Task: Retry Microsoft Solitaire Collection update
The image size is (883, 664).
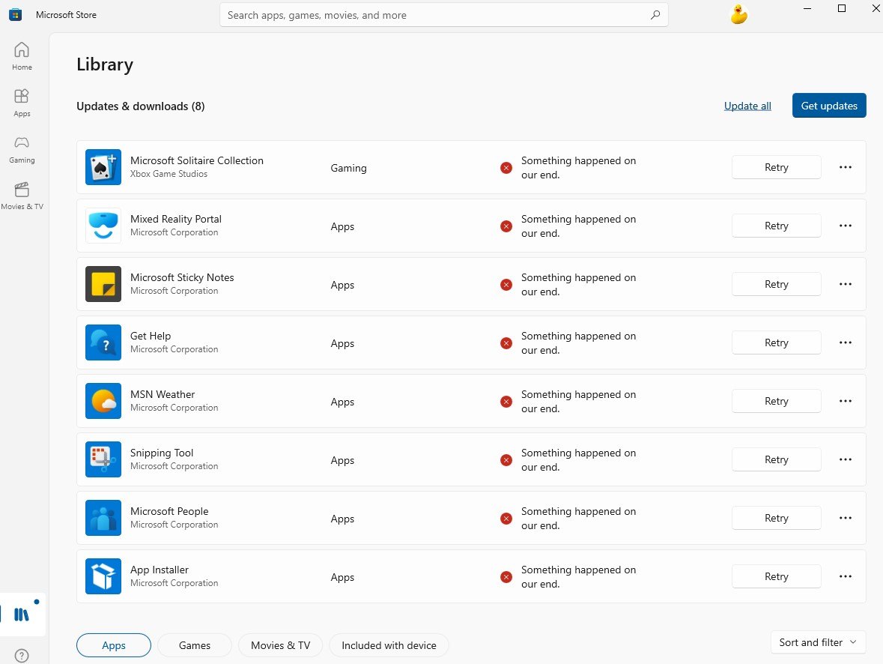Action: pos(776,167)
